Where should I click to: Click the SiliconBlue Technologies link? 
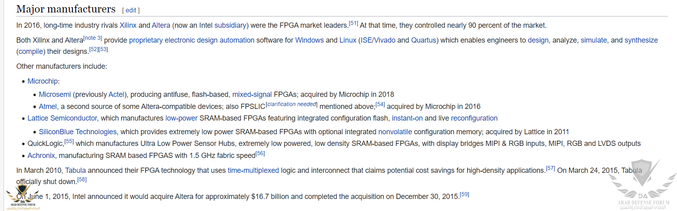pos(77,132)
